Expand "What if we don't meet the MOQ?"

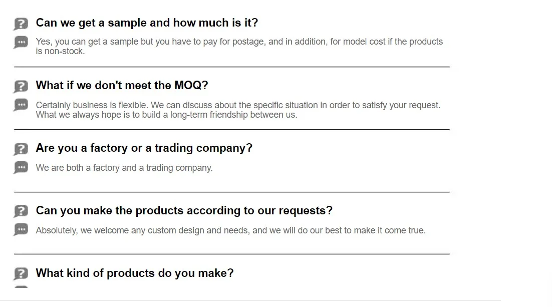(122, 86)
